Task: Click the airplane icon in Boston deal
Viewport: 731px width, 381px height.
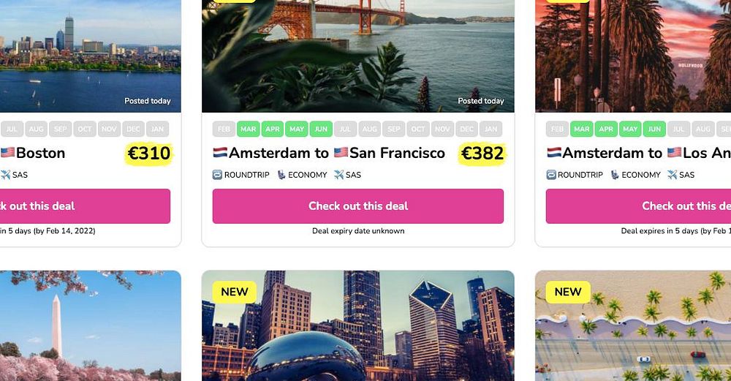Action: pos(6,175)
